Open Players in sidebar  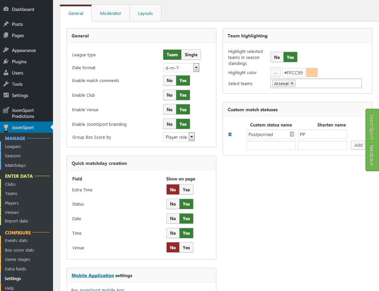click(x=12, y=203)
